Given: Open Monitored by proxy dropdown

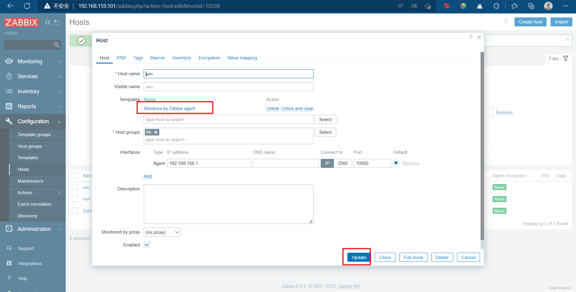Looking at the screenshot, I should (x=162, y=232).
